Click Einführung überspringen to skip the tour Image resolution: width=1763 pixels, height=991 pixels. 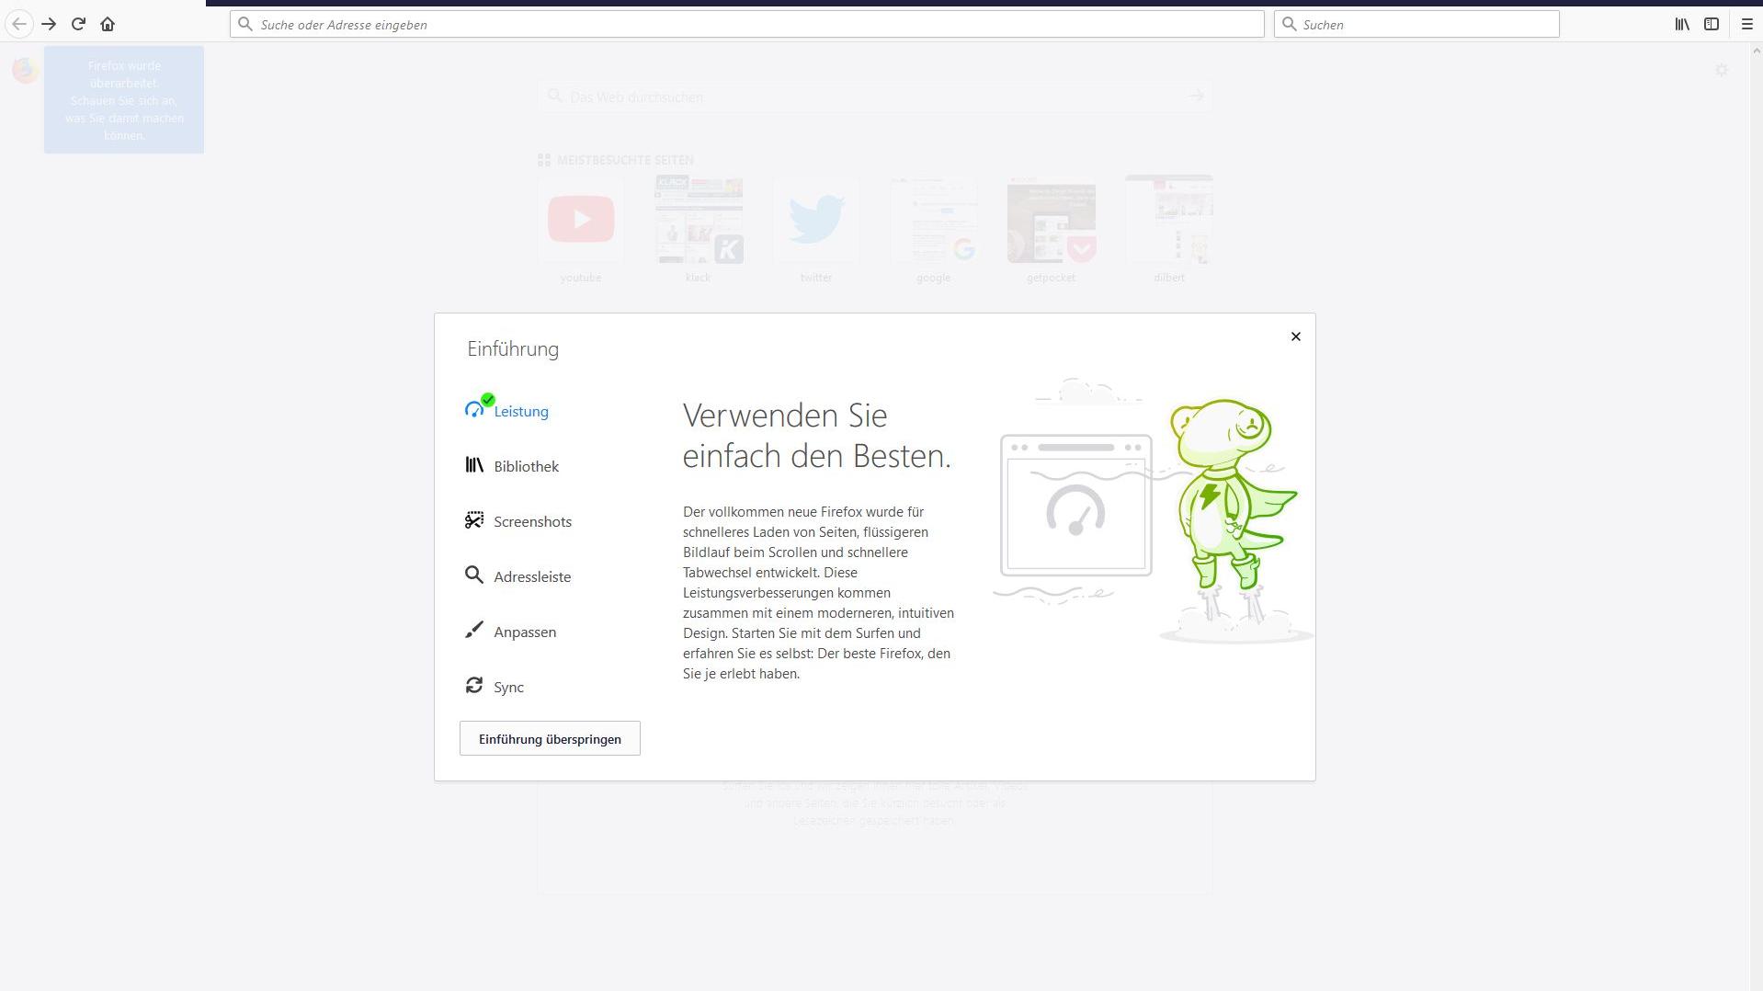tap(549, 738)
